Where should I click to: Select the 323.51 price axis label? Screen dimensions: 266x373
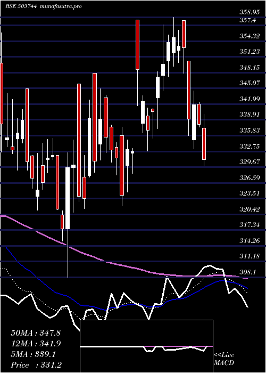[x=249, y=193]
